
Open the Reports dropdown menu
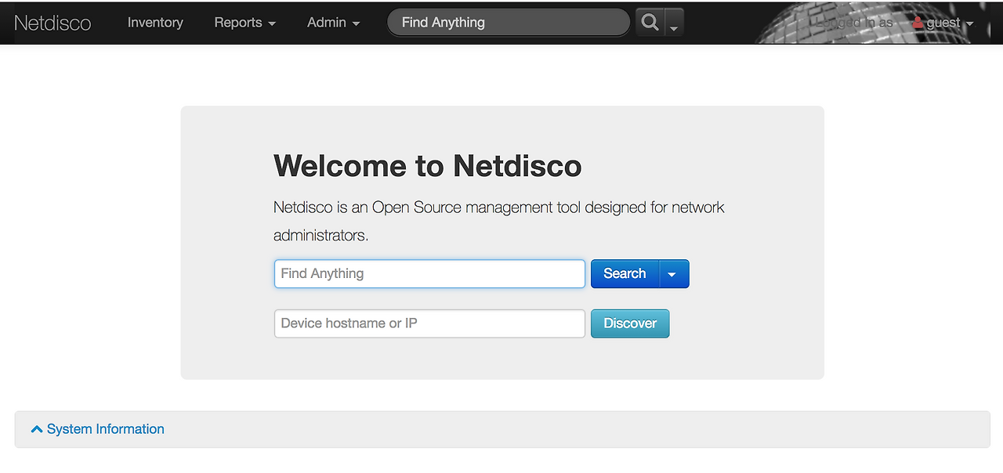tap(245, 23)
